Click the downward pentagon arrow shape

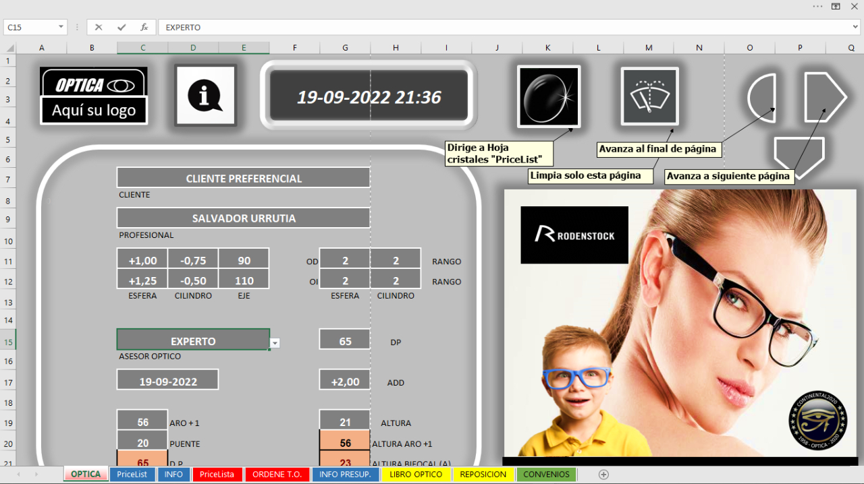tap(799, 158)
